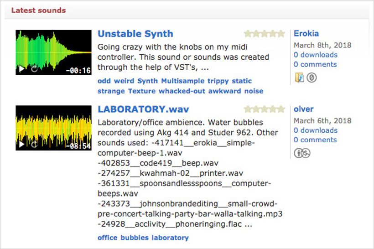Click the attribution noncommercial license icon
This screenshot has height=249, width=374.
click(302, 153)
